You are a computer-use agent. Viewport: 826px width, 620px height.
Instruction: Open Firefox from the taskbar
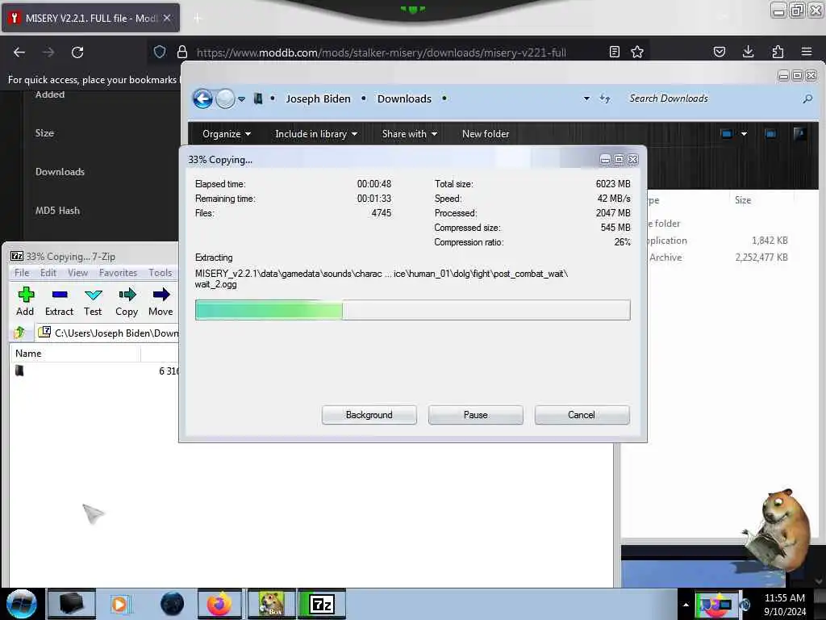click(x=219, y=604)
